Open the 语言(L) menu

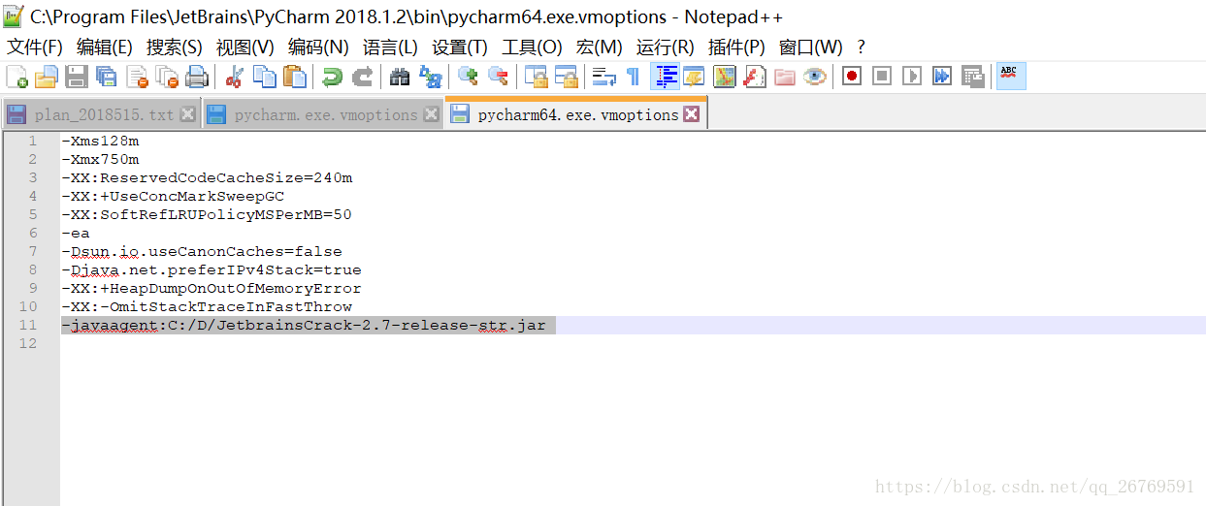click(390, 47)
